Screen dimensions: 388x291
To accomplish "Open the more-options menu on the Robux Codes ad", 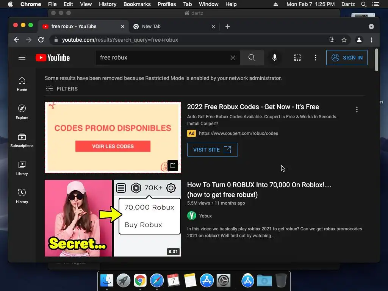I will [x=357, y=110].
